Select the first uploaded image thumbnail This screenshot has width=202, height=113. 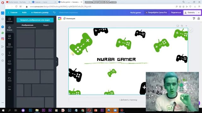click(26, 38)
